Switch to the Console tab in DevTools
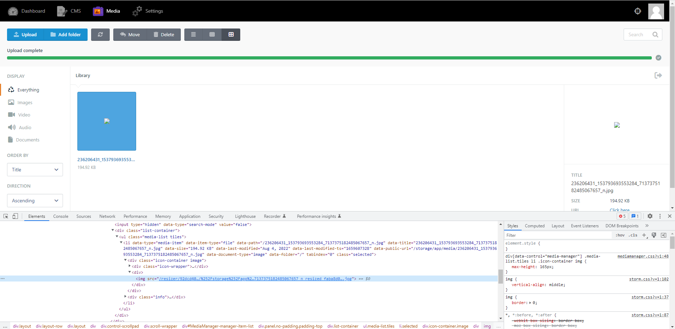675x329 pixels. pyautogui.click(x=61, y=216)
